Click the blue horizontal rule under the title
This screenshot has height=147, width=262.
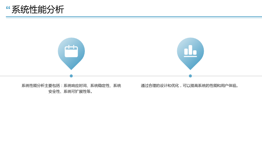coord(134,17)
